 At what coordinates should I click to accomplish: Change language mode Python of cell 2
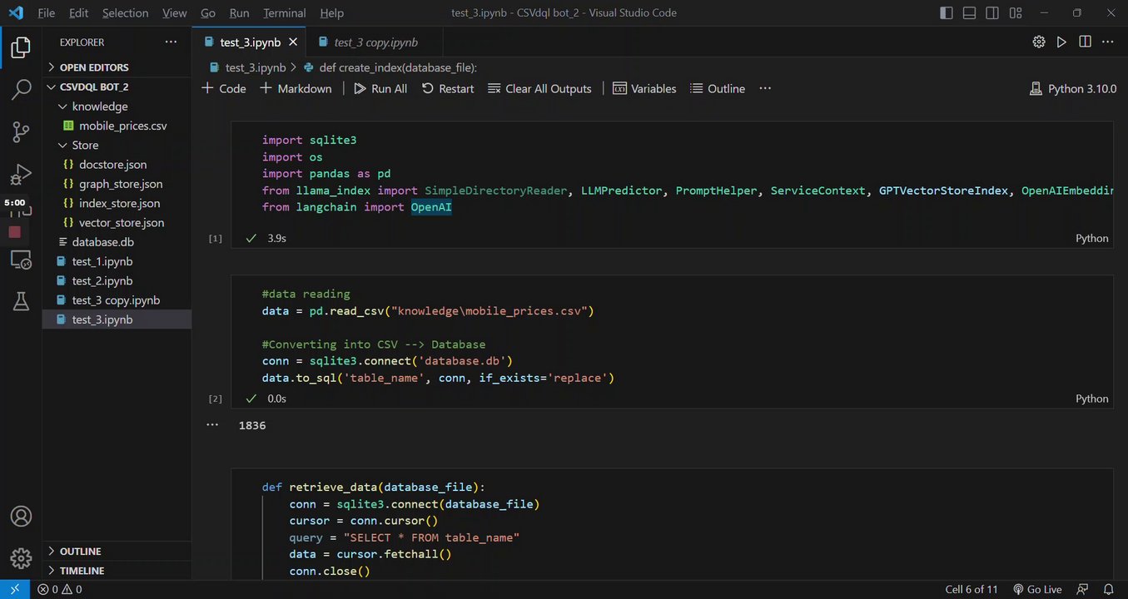(x=1091, y=399)
